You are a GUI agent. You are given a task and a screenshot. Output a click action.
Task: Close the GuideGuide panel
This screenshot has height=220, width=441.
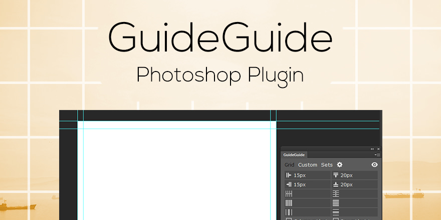[x=378, y=149]
